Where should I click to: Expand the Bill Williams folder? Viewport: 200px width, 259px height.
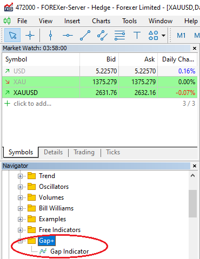click(20, 208)
